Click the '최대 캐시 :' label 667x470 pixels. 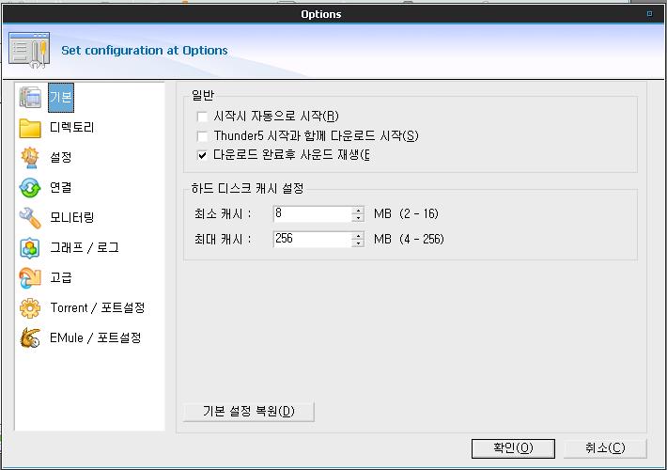tap(223, 240)
